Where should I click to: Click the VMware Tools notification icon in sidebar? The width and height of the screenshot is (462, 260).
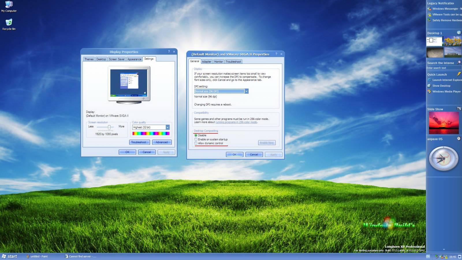coord(429,14)
